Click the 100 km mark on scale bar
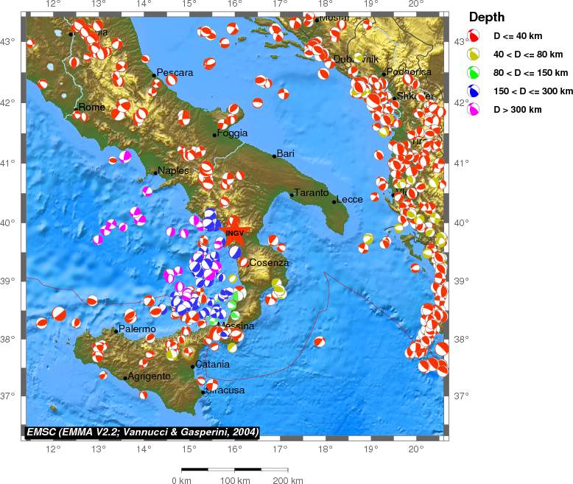Screen dimensions: 573x484 click(x=234, y=480)
